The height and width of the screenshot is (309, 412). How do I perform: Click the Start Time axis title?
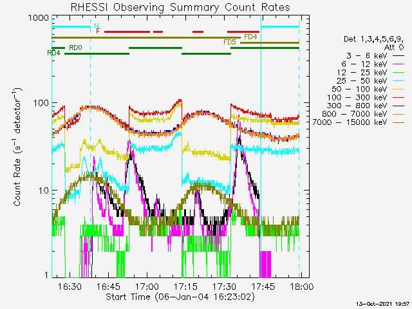180,297
